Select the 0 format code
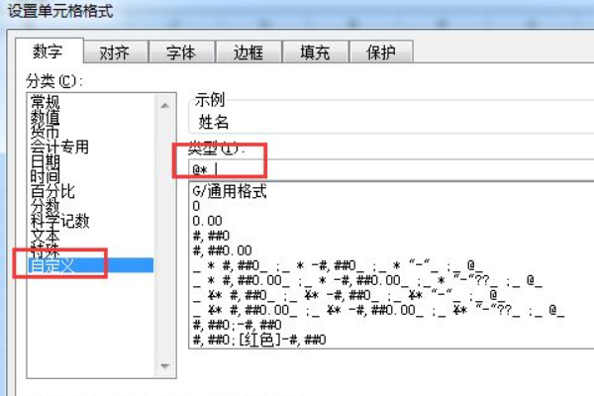The height and width of the screenshot is (396, 594). pos(196,206)
